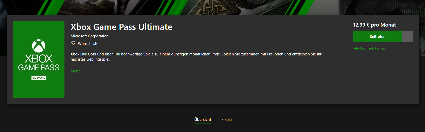Open the Microsoft Corporation publisher link
This screenshot has width=425, height=132.
pos(89,36)
